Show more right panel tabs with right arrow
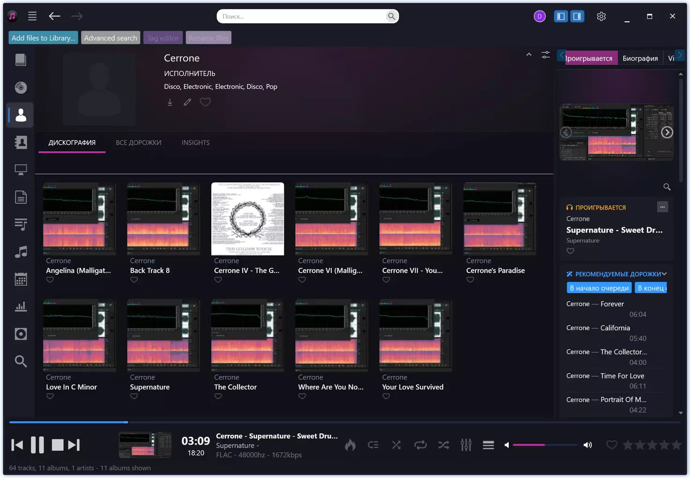The width and height of the screenshot is (690, 478). point(680,55)
